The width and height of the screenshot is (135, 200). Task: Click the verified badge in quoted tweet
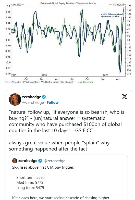pyautogui.click(x=40, y=161)
